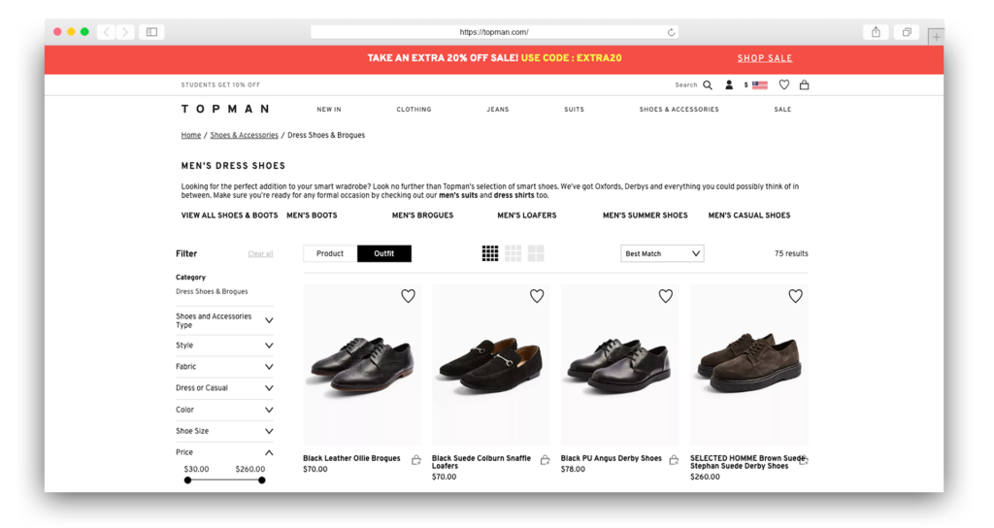Image resolution: width=994 pixels, height=528 pixels.
Task: Expand the Style filter
Action: pos(224,346)
